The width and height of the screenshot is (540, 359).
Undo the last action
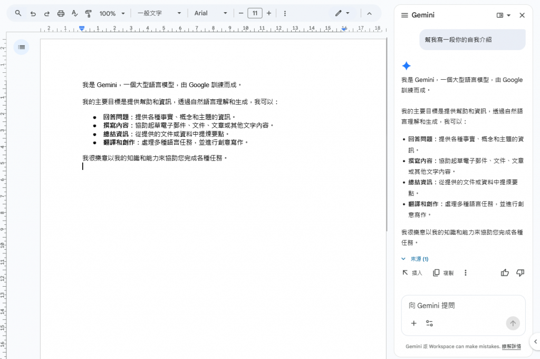click(33, 13)
